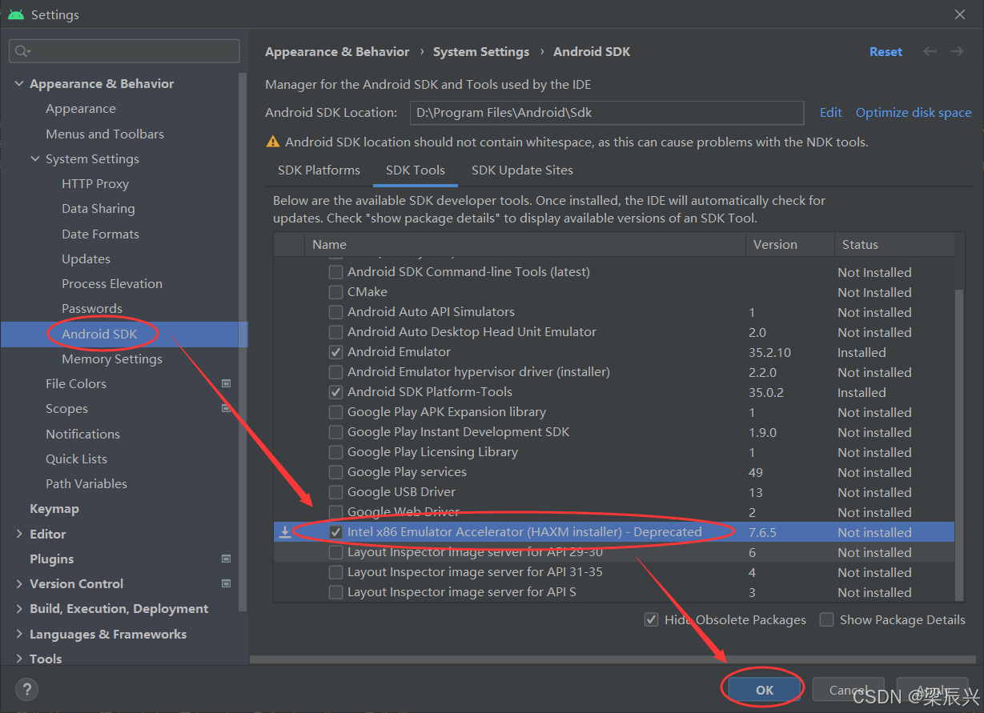This screenshot has width=984, height=713.
Task: Select the Appearance settings item
Action: coord(81,109)
